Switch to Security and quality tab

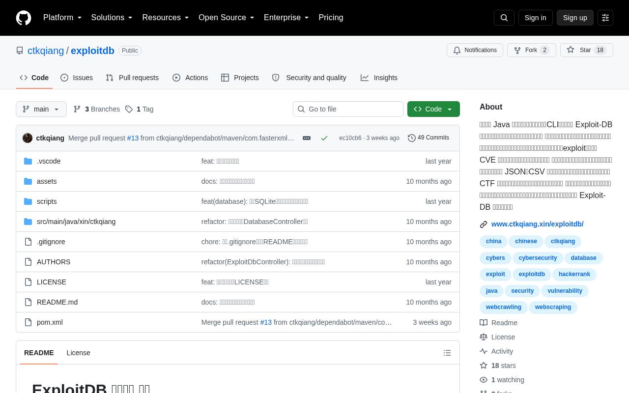click(x=309, y=78)
